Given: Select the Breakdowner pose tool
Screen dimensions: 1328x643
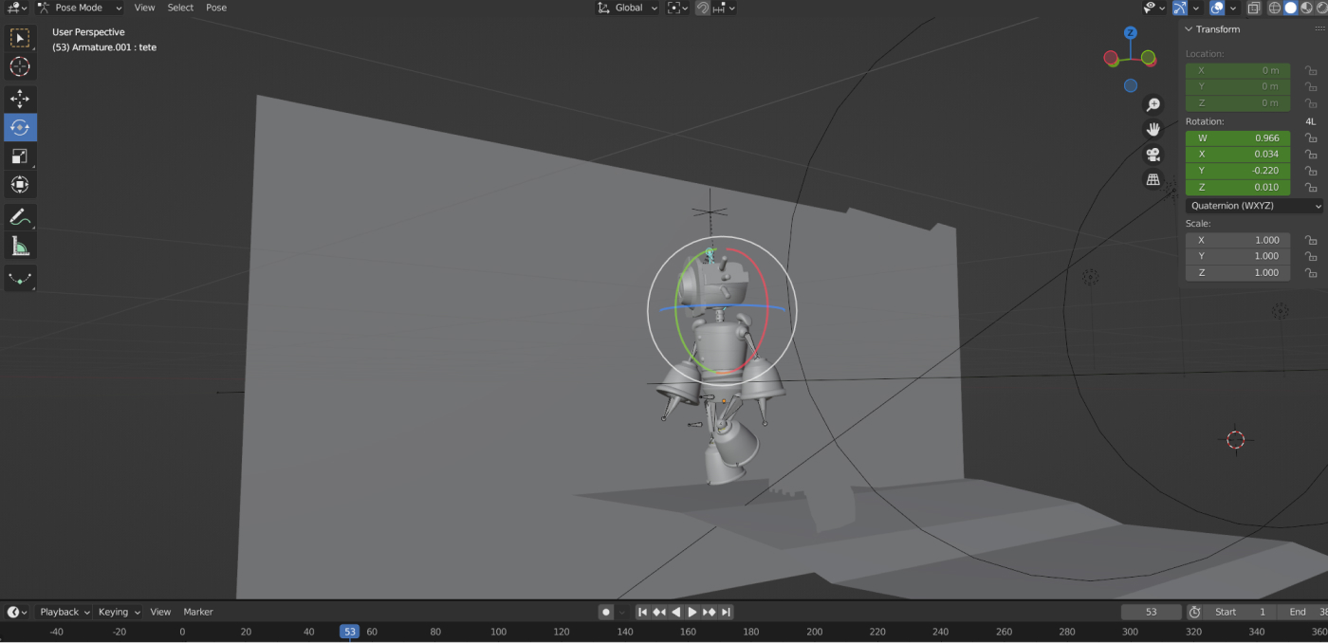Looking at the screenshot, I should (20, 278).
